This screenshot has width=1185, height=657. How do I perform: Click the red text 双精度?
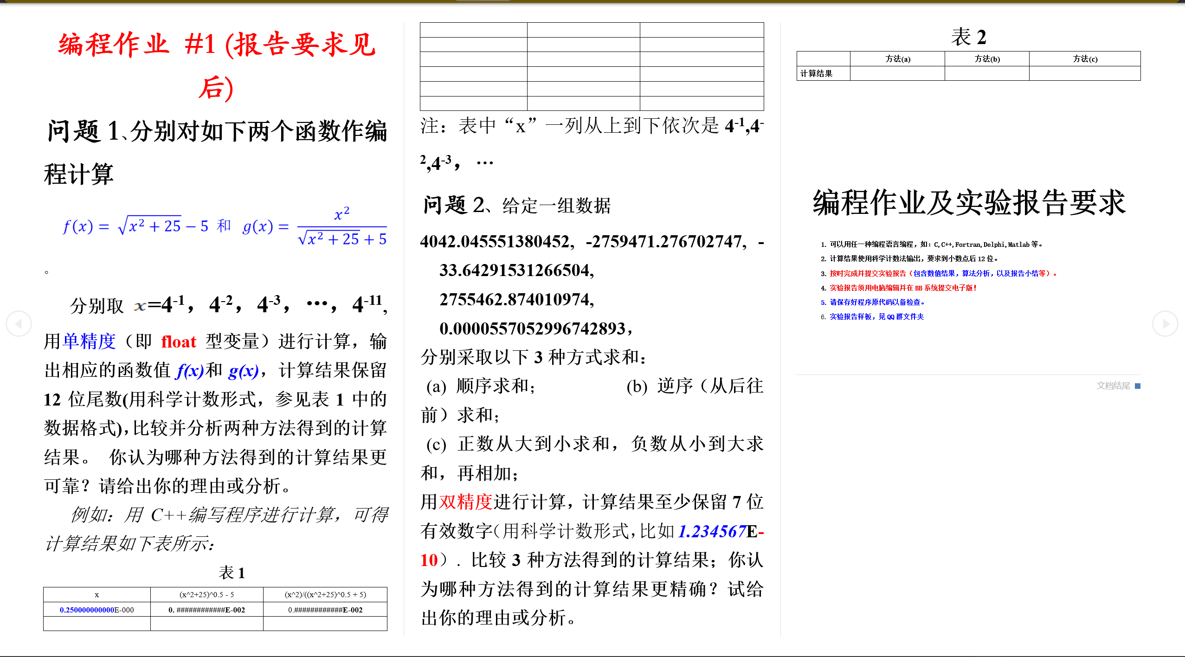465,502
